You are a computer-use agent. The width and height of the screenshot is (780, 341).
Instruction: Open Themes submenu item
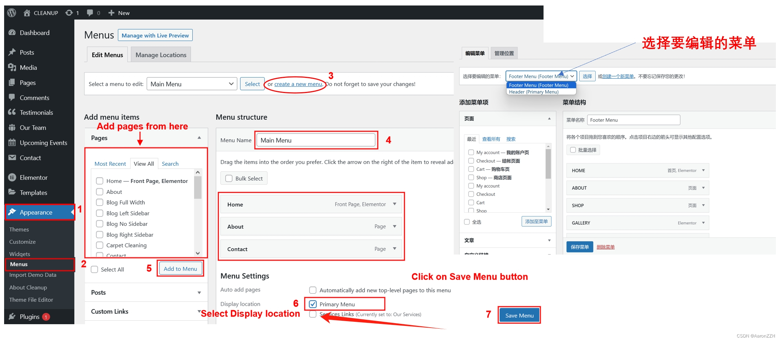pyautogui.click(x=19, y=230)
